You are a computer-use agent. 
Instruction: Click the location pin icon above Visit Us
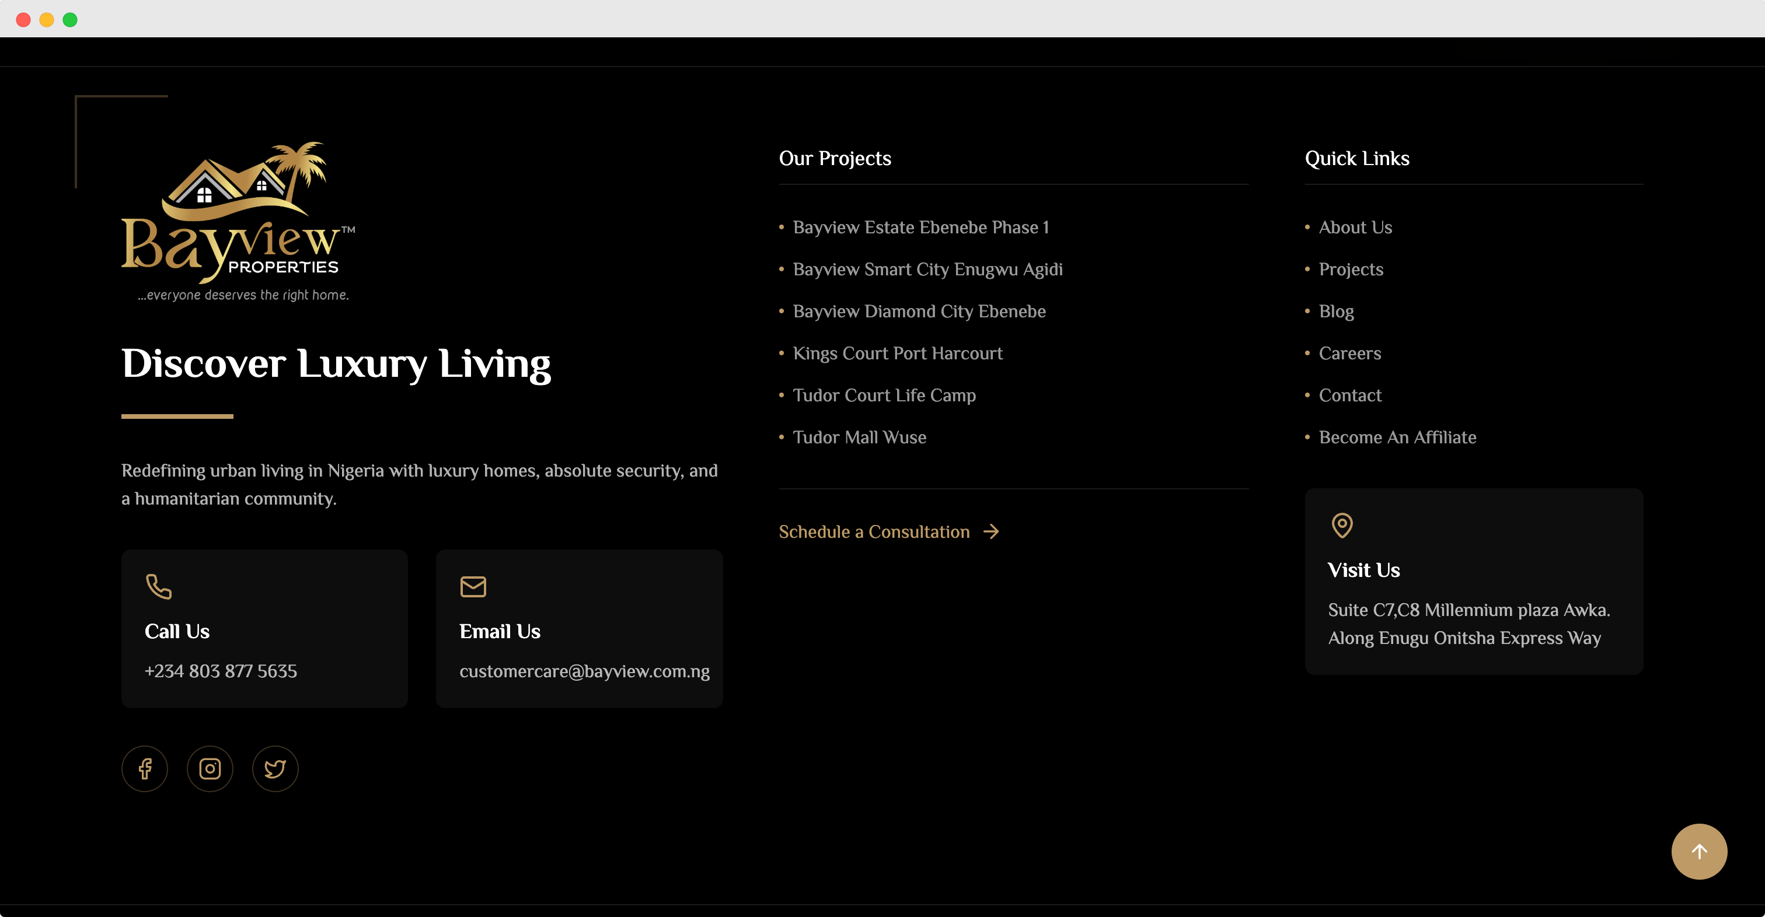(1342, 525)
